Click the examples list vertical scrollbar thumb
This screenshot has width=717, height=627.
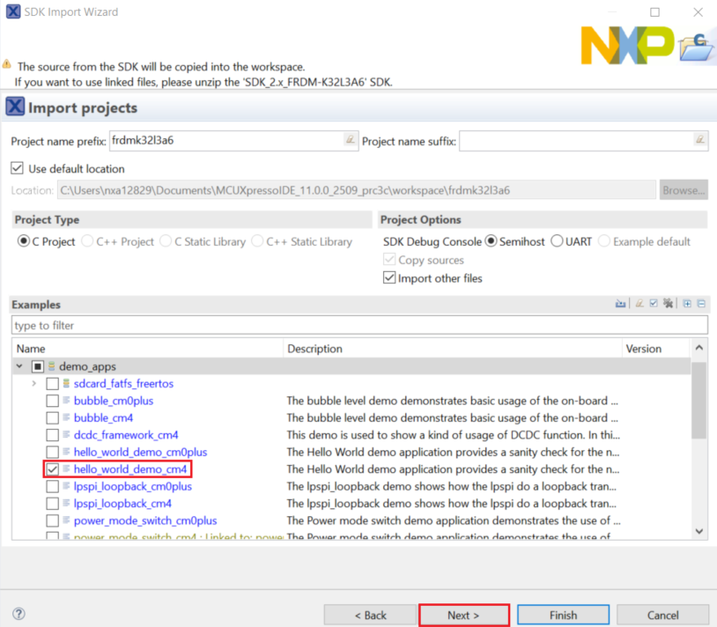click(x=699, y=400)
